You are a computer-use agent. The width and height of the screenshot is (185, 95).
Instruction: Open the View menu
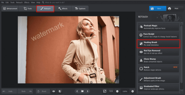pyautogui.click(x=33, y=2)
